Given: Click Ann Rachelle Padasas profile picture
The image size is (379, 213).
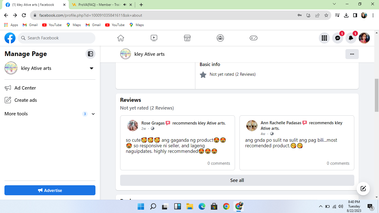Looking at the screenshot, I should coord(252,126).
